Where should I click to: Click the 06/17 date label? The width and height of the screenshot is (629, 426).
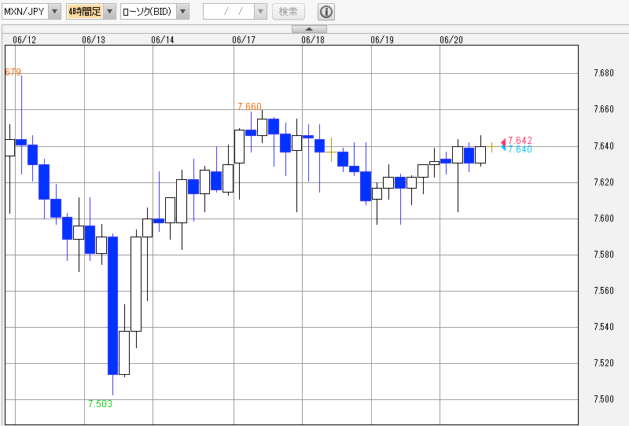click(244, 40)
